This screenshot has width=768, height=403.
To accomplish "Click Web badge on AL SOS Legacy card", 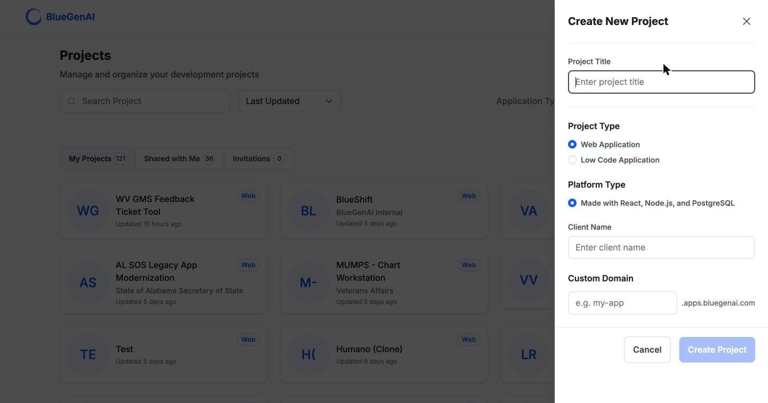I will tap(248, 265).
